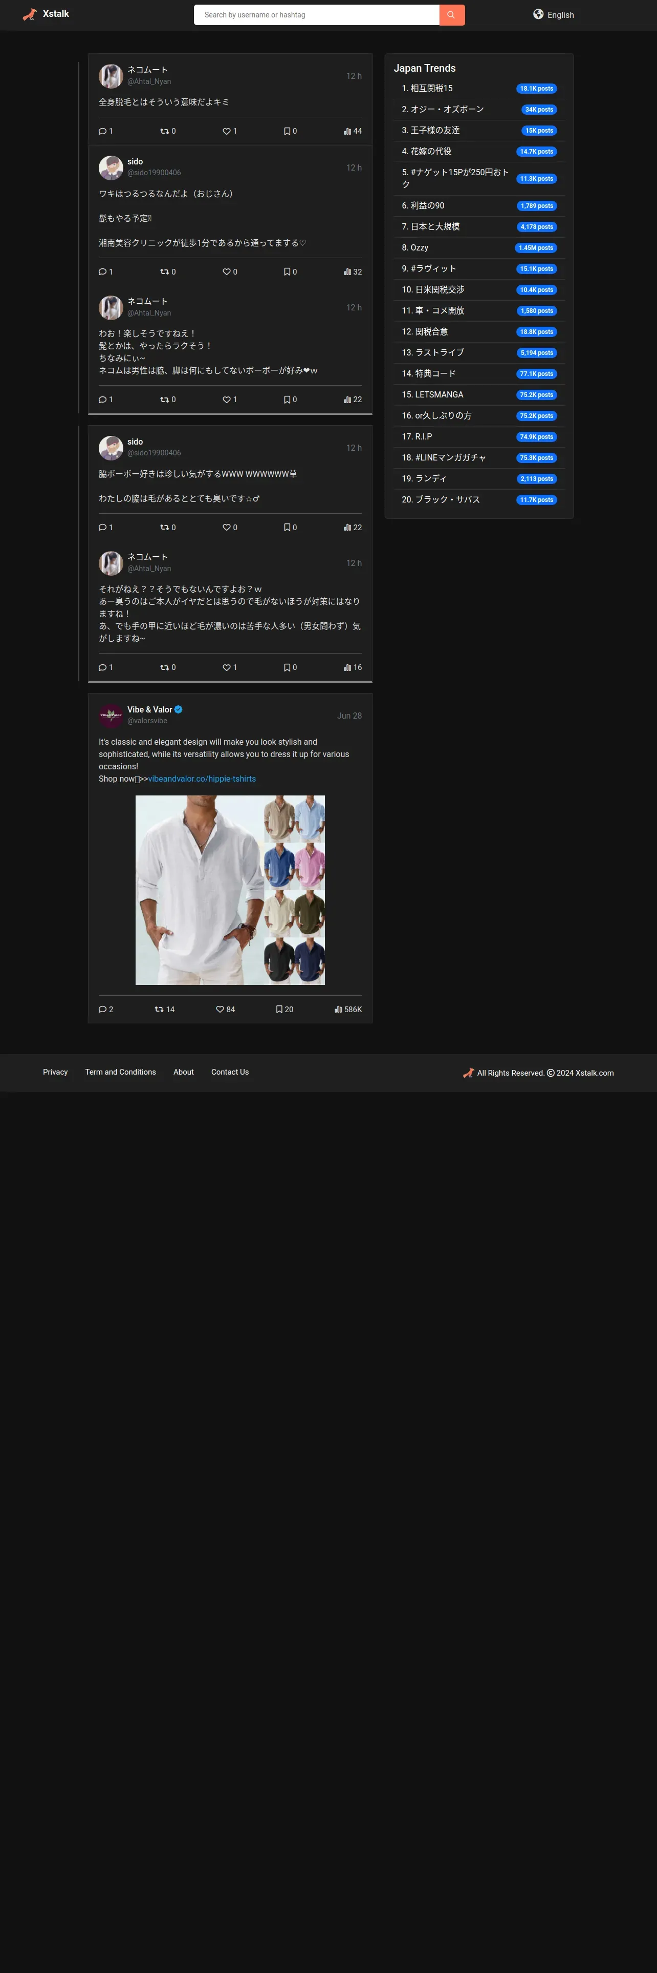
Task: Click views chart icon showing 44
Action: pyautogui.click(x=347, y=131)
